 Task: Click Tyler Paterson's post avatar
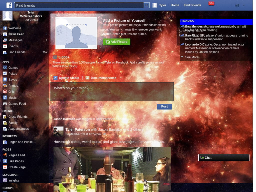[58, 131]
